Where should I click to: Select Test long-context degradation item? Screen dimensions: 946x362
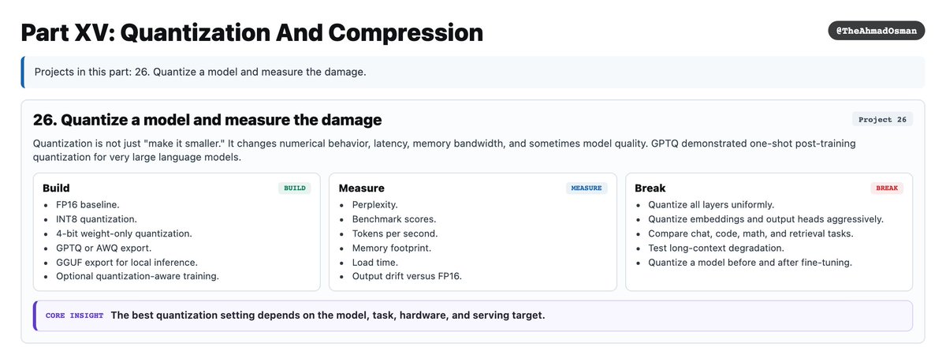pyautogui.click(x=716, y=248)
